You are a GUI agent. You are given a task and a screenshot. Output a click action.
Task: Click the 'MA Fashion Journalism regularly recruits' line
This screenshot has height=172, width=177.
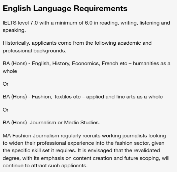(84, 136)
